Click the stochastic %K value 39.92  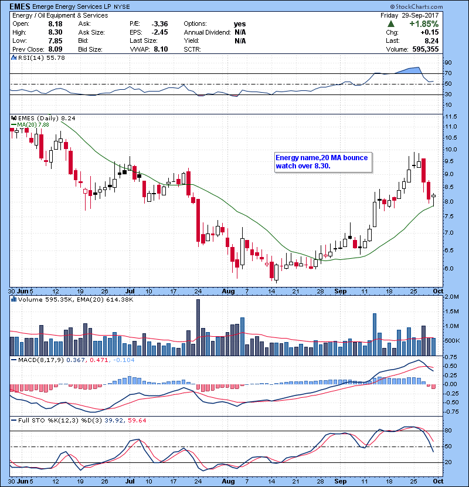pos(114,420)
